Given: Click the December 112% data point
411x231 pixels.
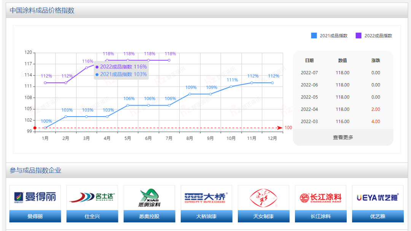Looking at the screenshot, I should [272, 83].
